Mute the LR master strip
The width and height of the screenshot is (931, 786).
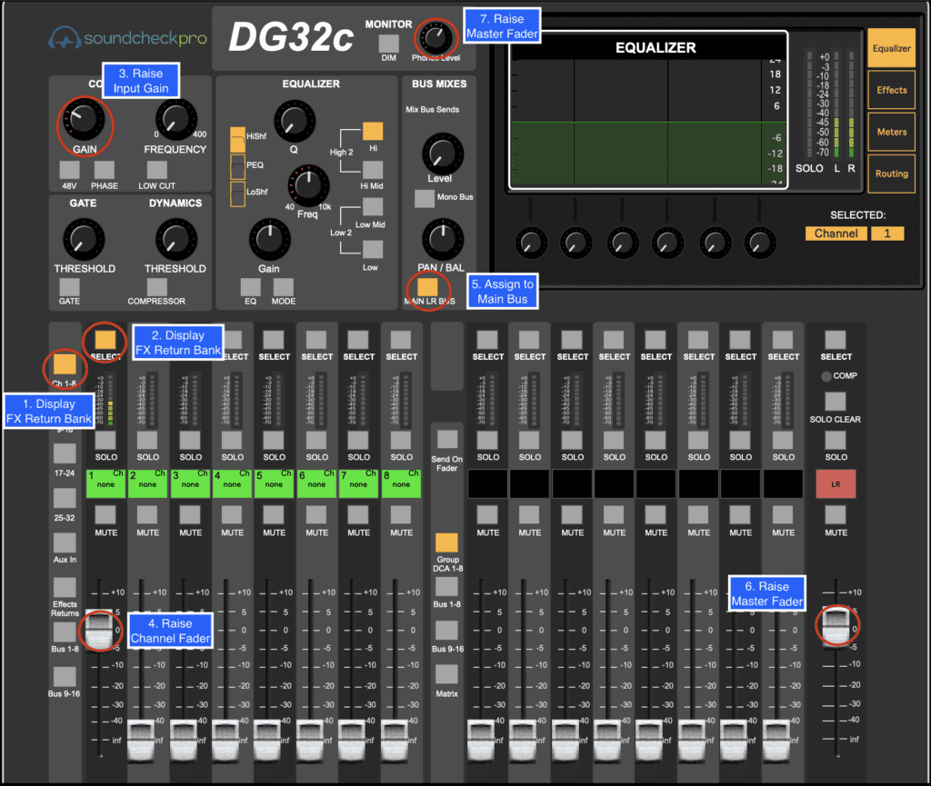[836, 515]
